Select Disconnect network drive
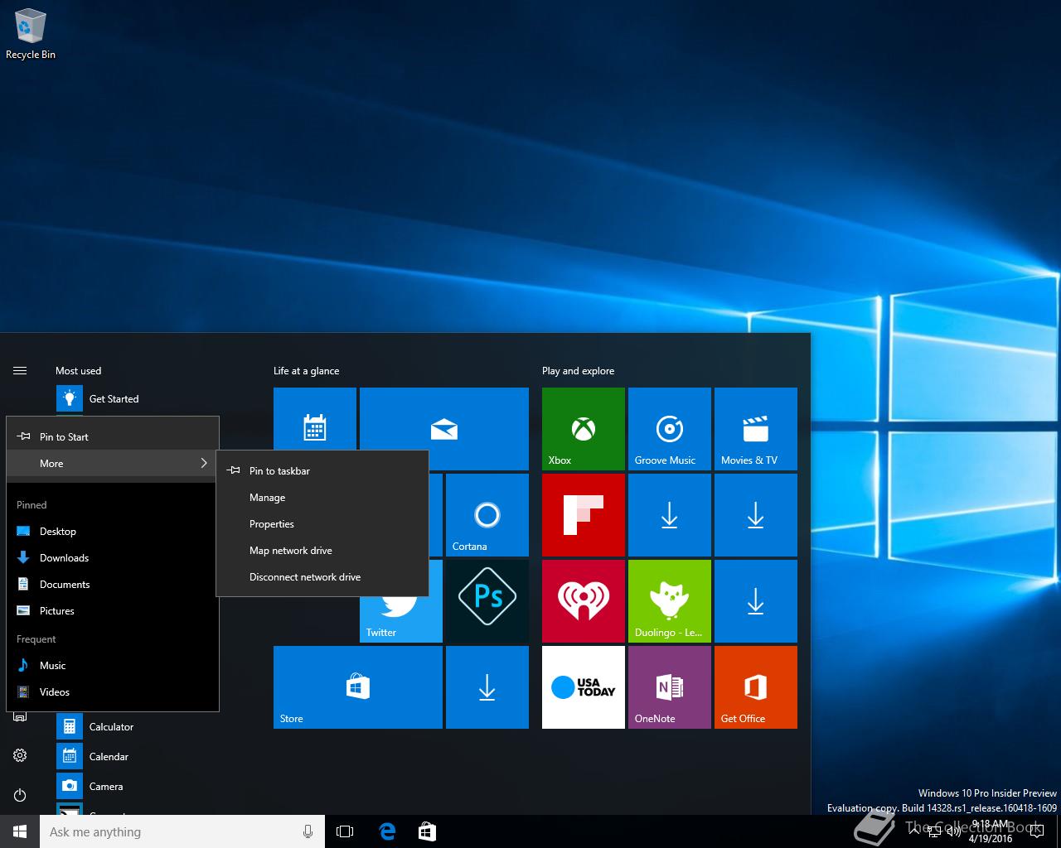This screenshot has width=1061, height=848. tap(322, 577)
